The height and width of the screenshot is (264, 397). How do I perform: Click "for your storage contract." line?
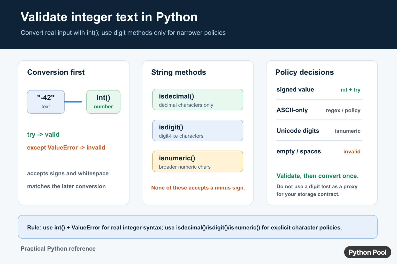coord(308,194)
